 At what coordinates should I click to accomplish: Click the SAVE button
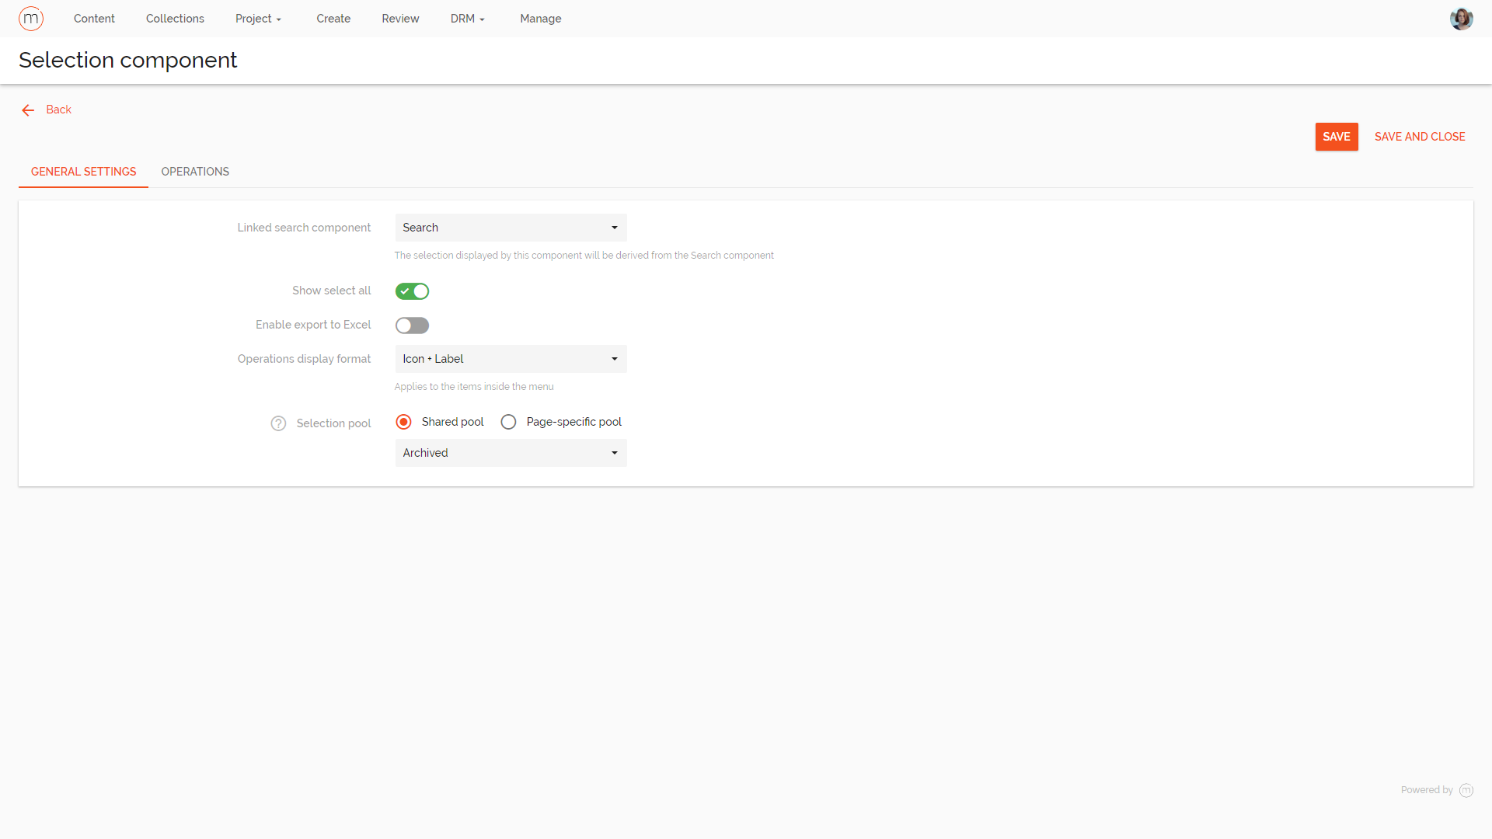tap(1337, 137)
